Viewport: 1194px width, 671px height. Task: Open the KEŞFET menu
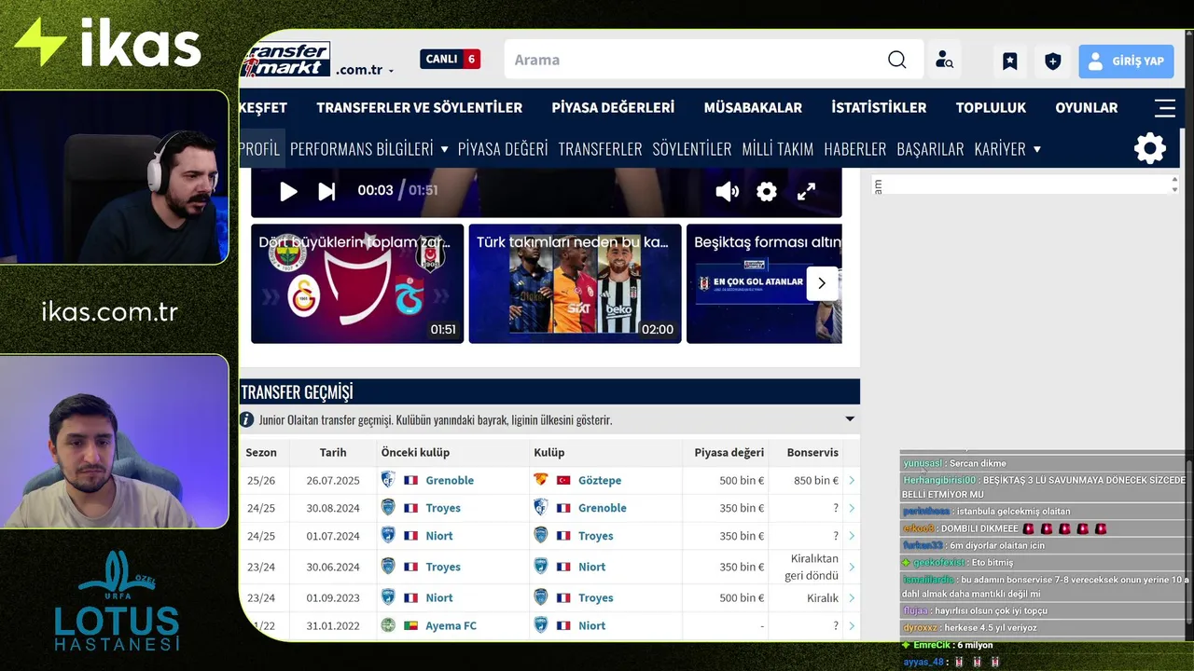click(263, 107)
